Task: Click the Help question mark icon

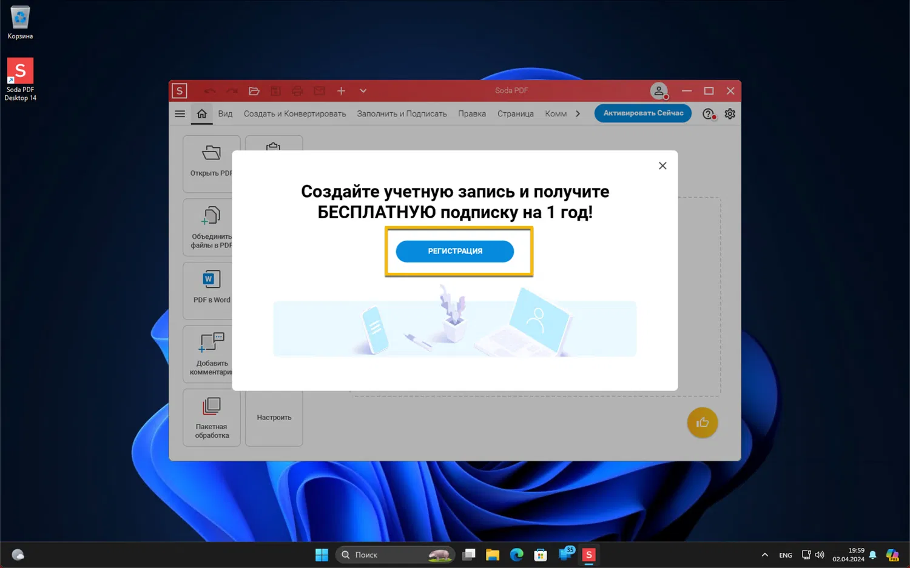Action: tap(708, 113)
